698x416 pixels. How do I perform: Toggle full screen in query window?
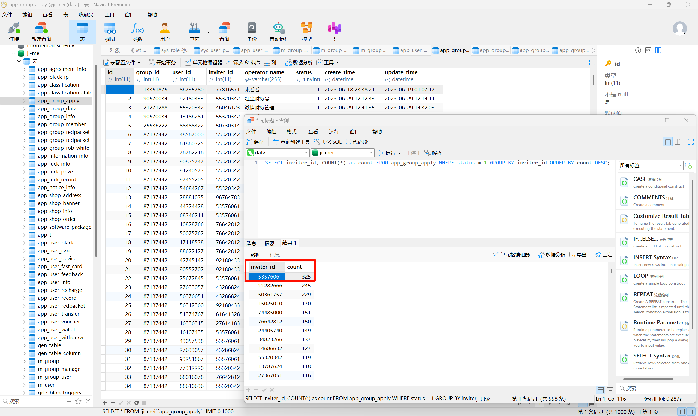[x=691, y=142]
